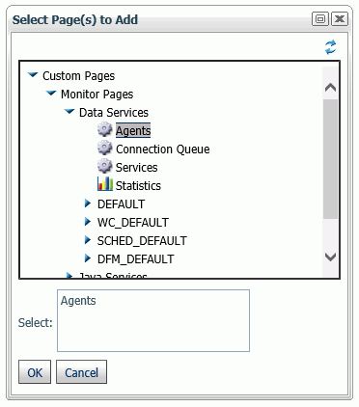Click the maximize dialog icon
This screenshot has height=407, width=359.
tap(320, 19)
